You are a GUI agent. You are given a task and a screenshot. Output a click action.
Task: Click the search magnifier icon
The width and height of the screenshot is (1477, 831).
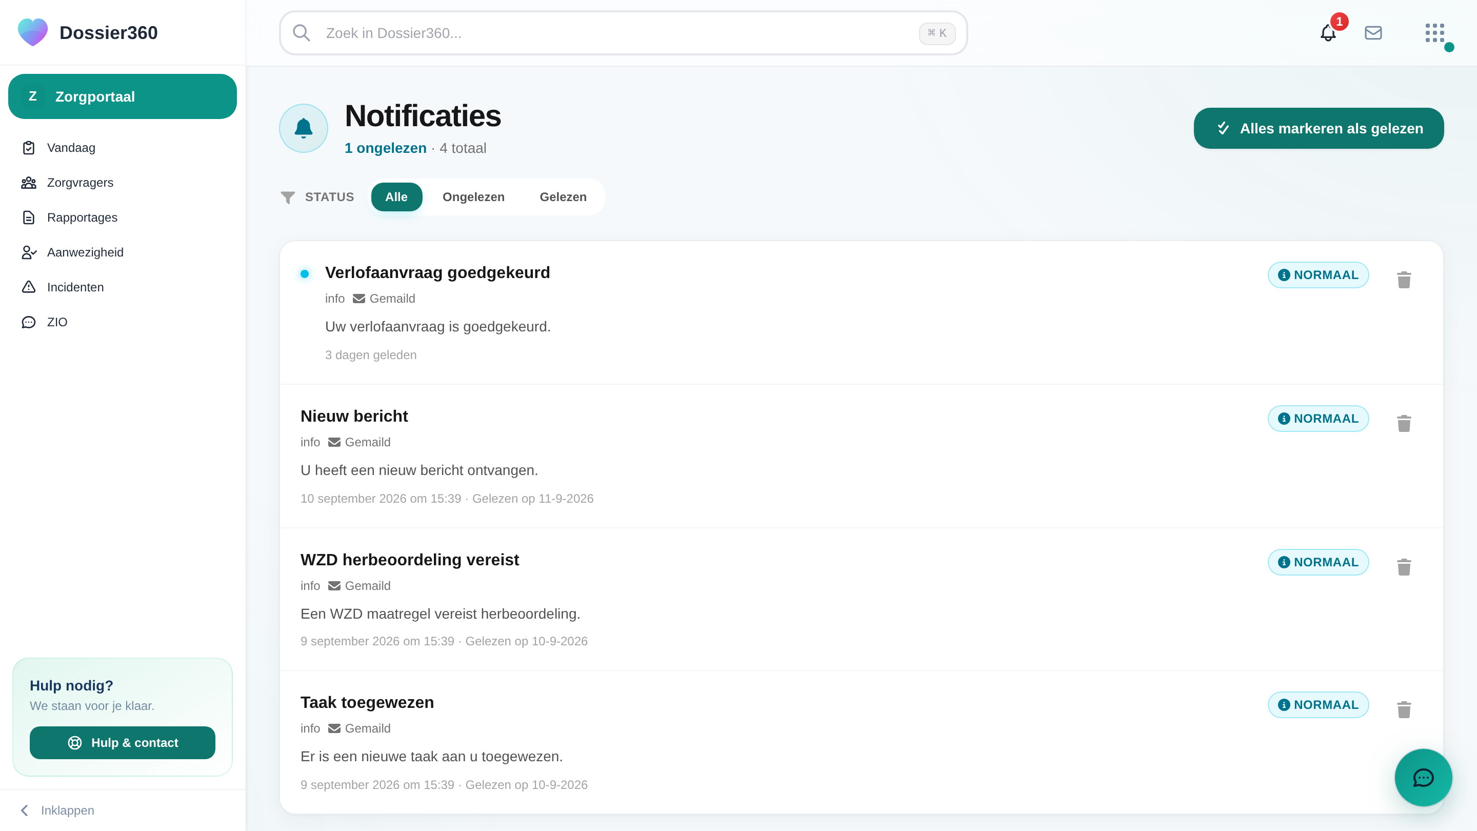tap(302, 33)
